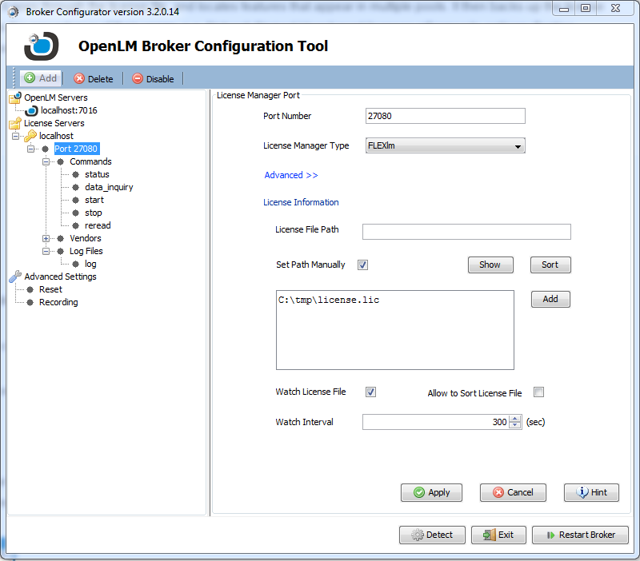Expand the Vendors tree node

click(x=46, y=238)
